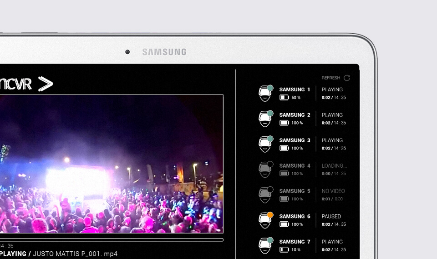This screenshot has height=259, width=437.
Task: Click the Samsung 3 VR headset icon
Action: pyautogui.click(x=265, y=144)
